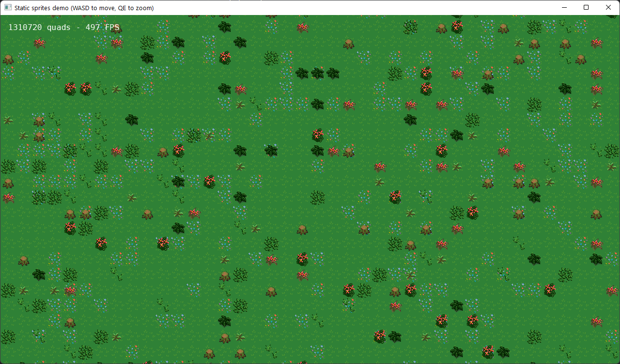The width and height of the screenshot is (620, 364).
Task: Click empty title bar space beside the title
Action: [x=339, y=8]
